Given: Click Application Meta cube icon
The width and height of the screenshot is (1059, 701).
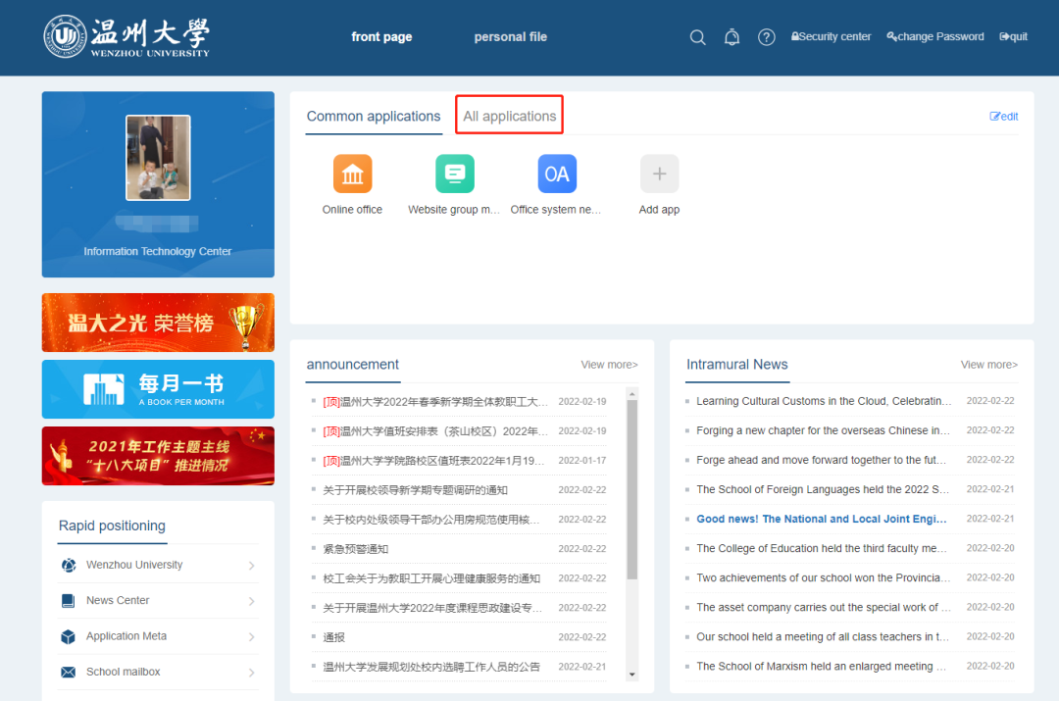Looking at the screenshot, I should point(69,637).
